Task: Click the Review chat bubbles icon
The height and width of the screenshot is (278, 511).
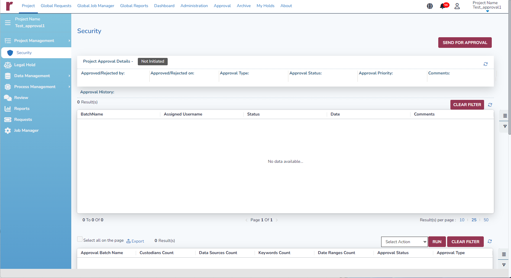Action: click(x=8, y=98)
